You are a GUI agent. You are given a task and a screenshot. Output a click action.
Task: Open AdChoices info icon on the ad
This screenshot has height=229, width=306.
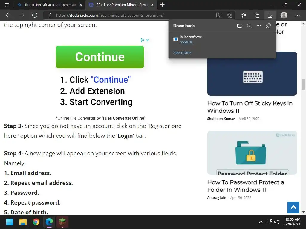(143, 40)
